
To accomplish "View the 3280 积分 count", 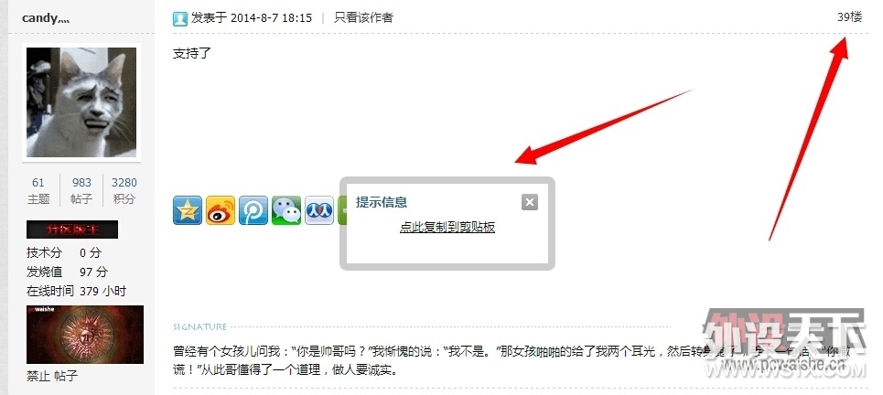I will 124,190.
